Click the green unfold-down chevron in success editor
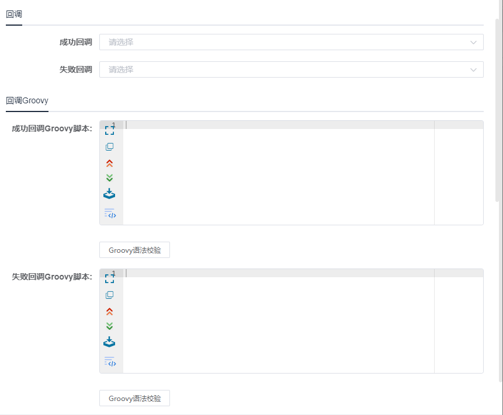Viewport: 503px width, 415px height. pyautogui.click(x=109, y=177)
